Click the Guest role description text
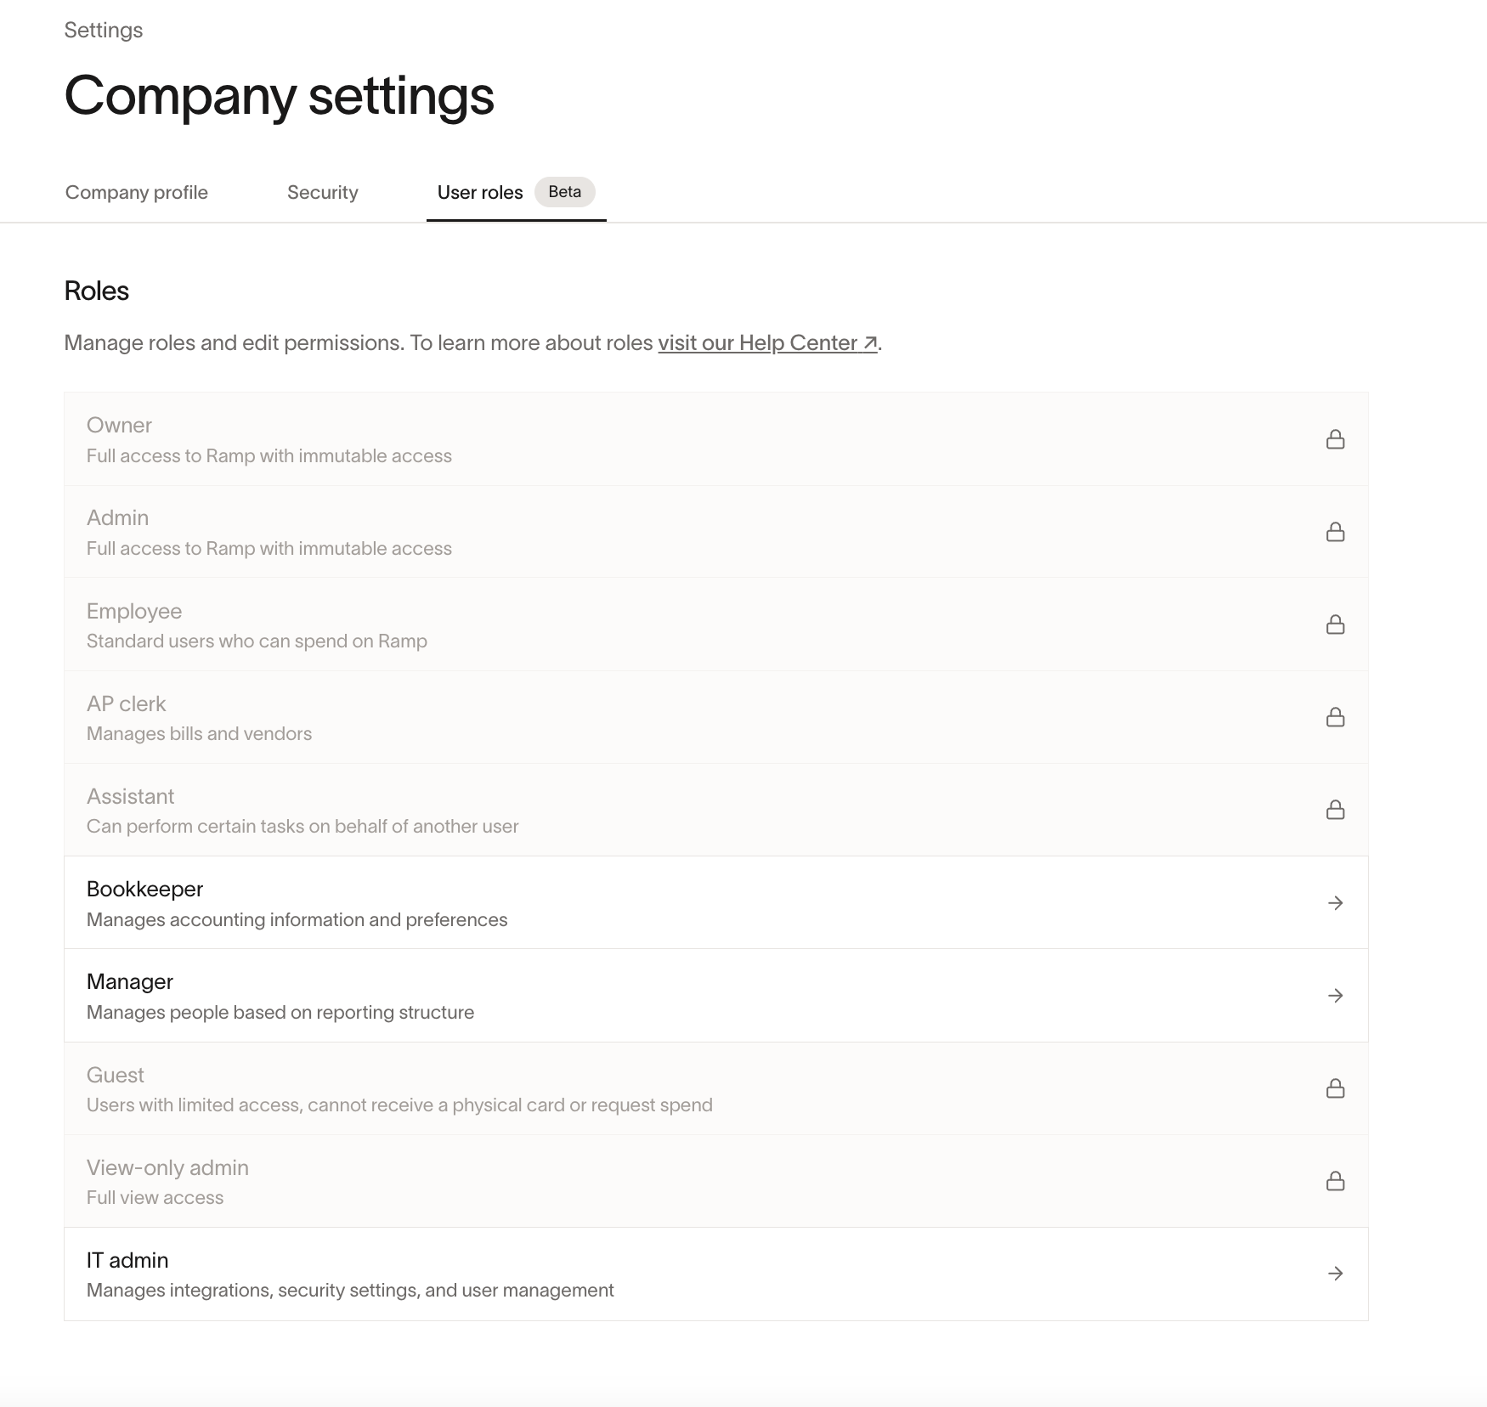This screenshot has height=1407, width=1487. pos(399,1105)
